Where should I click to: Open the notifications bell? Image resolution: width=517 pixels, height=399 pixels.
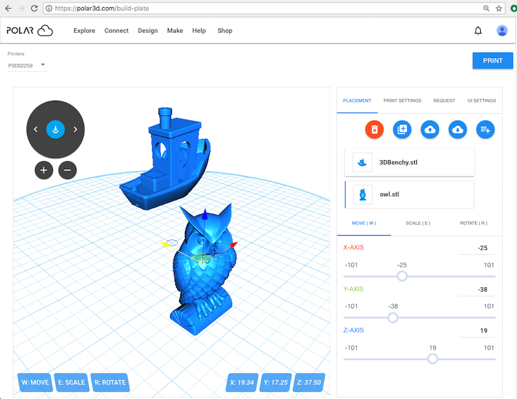478,30
